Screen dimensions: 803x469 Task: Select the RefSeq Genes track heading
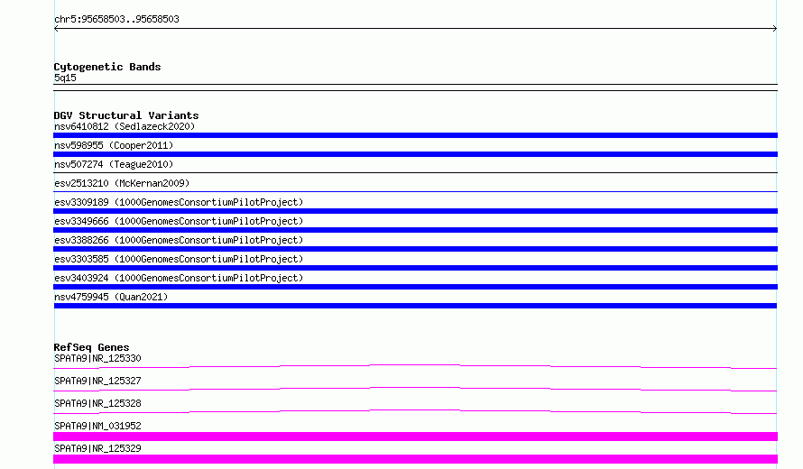[91, 347]
